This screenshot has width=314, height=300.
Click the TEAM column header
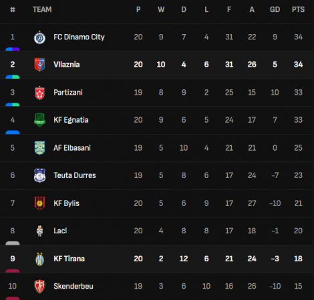(42, 9)
